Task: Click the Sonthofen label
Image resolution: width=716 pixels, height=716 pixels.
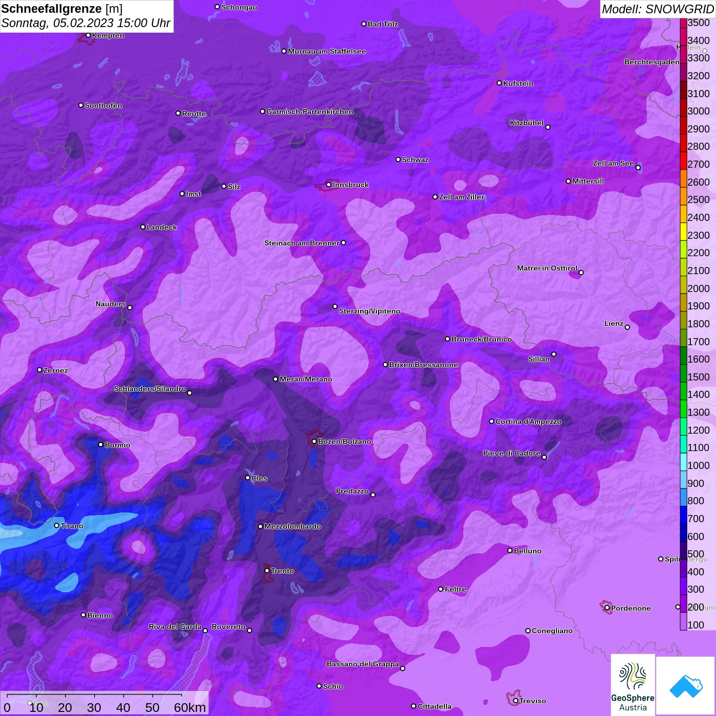Action: click(x=103, y=105)
